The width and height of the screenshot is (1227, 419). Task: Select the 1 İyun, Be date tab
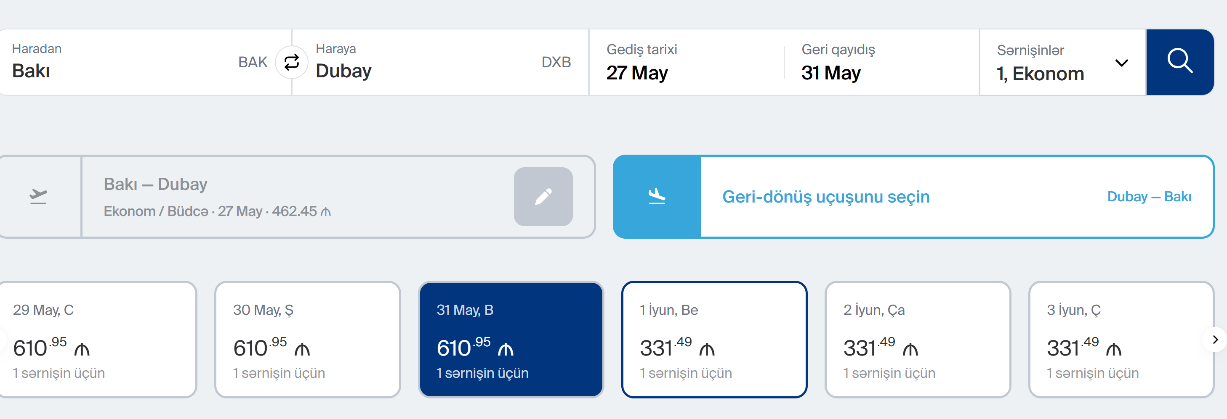[x=714, y=340]
